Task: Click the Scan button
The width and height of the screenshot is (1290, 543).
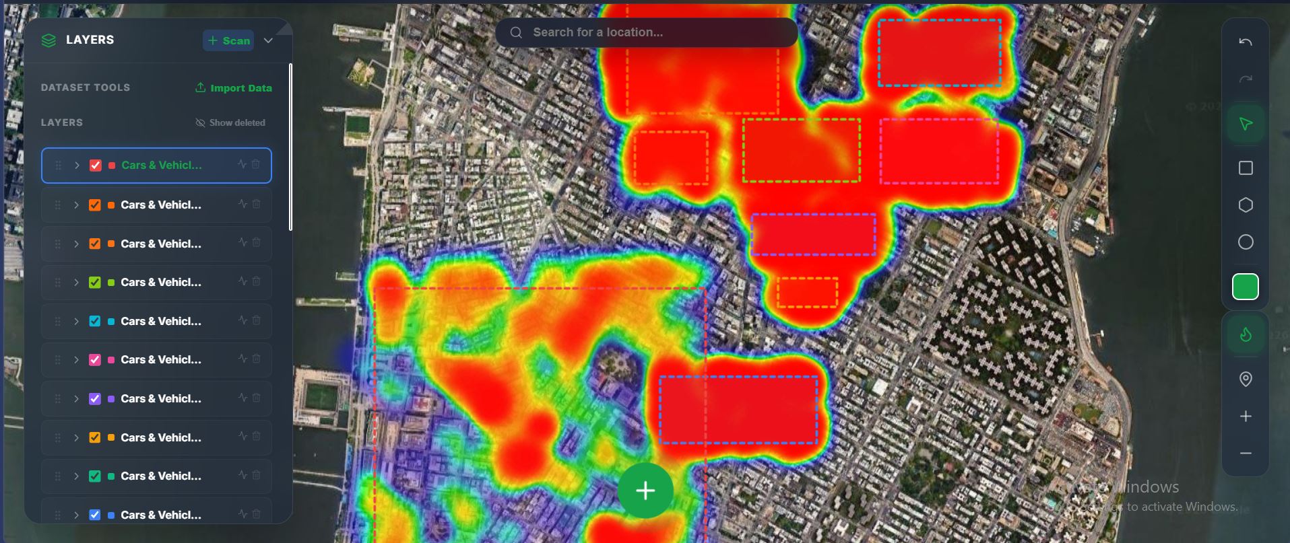Action: tap(228, 40)
